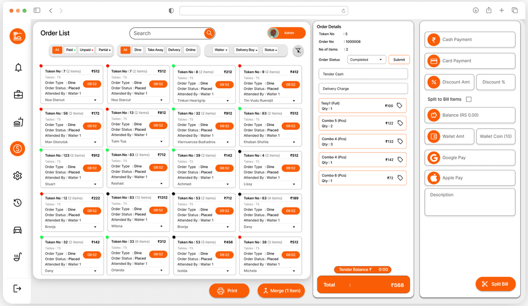
Task: Click the Tender Cash input field
Action: click(x=363, y=74)
